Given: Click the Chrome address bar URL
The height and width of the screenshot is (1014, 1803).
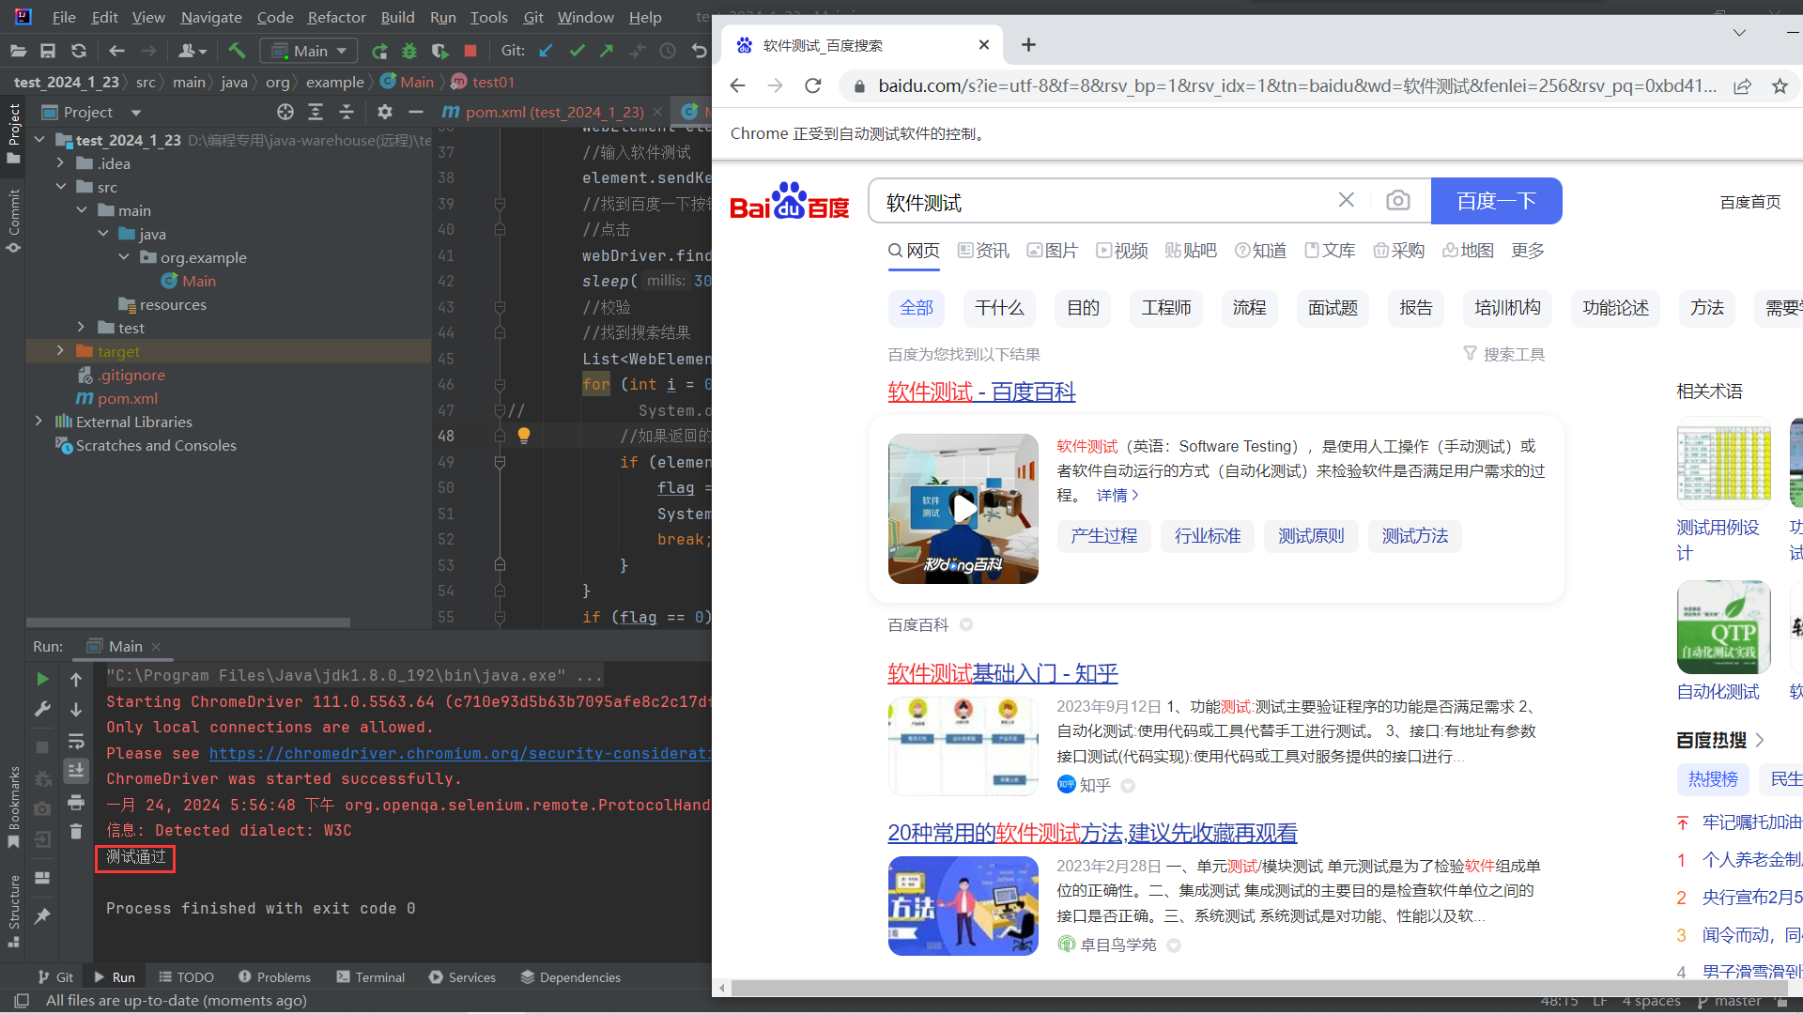Looking at the screenshot, I should 1297,86.
